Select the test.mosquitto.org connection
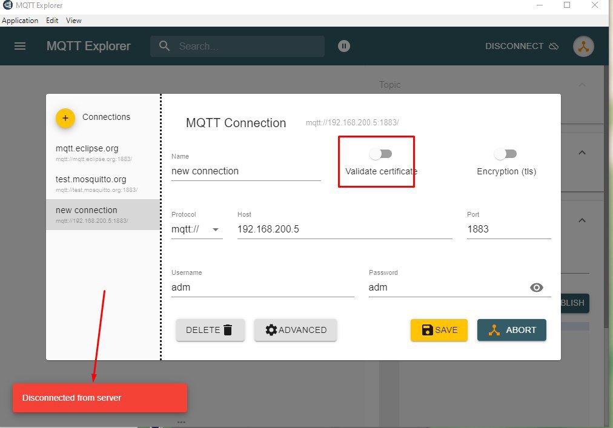 click(x=102, y=183)
